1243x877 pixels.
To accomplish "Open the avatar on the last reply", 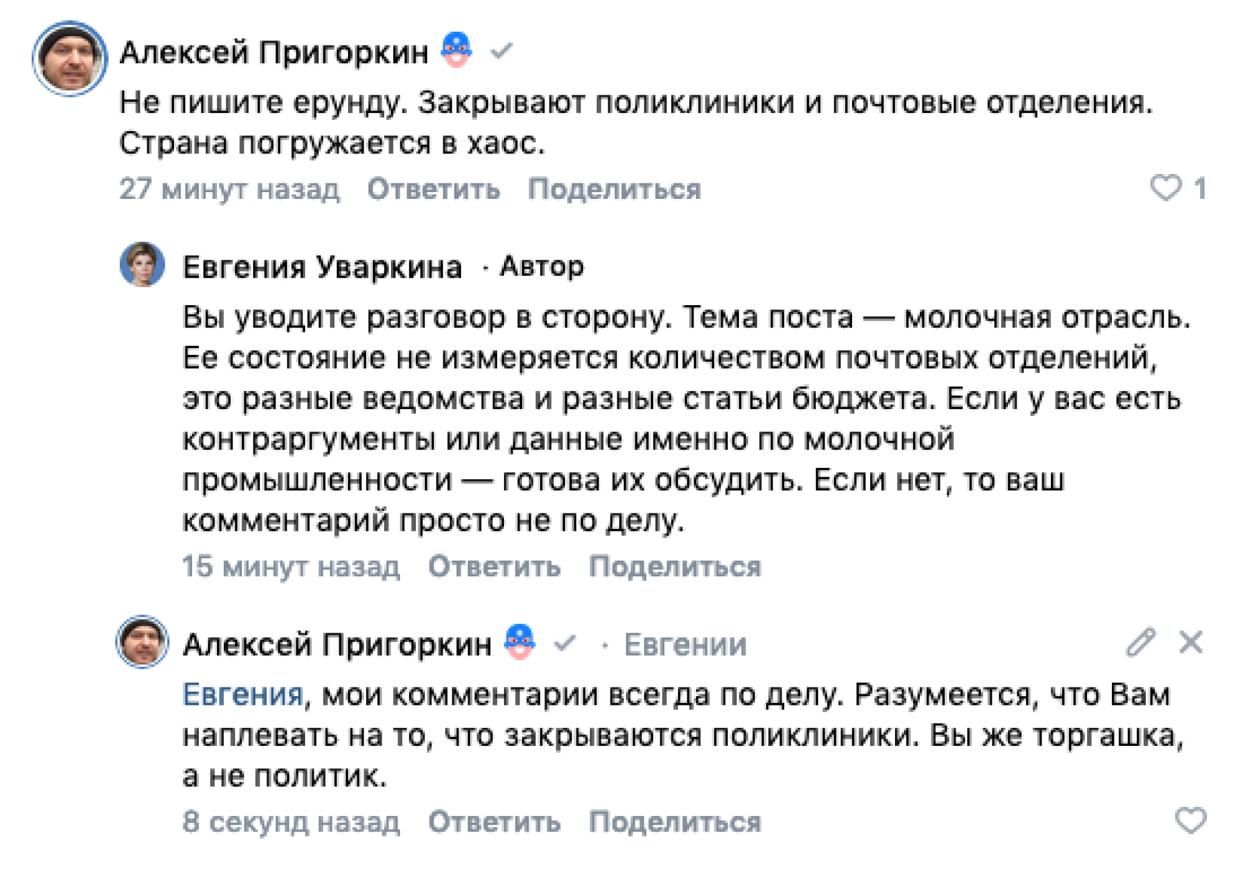I will [142, 641].
